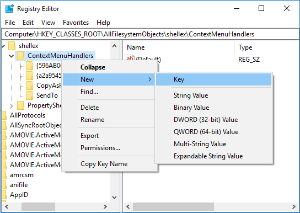Click the ContextMenuHandlers folder icon

tap(20, 56)
